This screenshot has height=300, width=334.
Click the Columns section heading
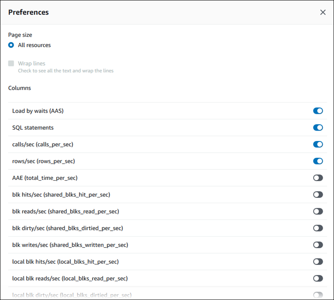point(19,88)
